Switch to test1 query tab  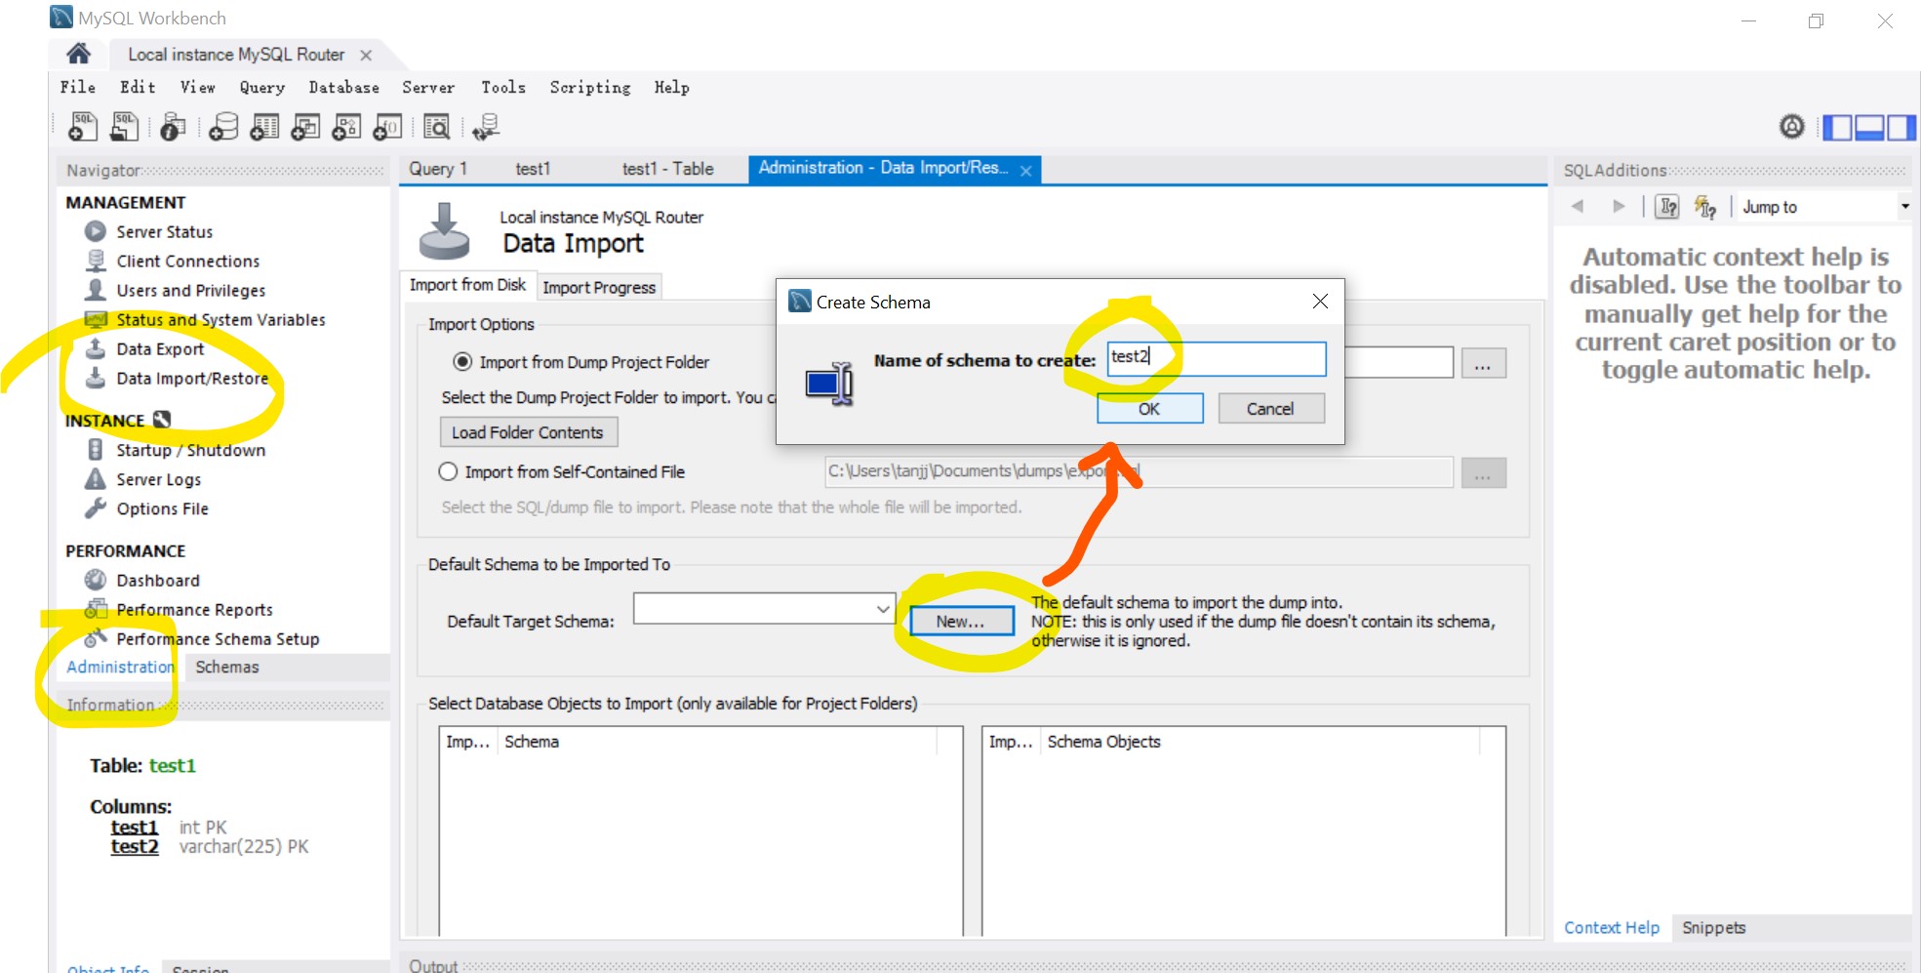[x=533, y=169]
